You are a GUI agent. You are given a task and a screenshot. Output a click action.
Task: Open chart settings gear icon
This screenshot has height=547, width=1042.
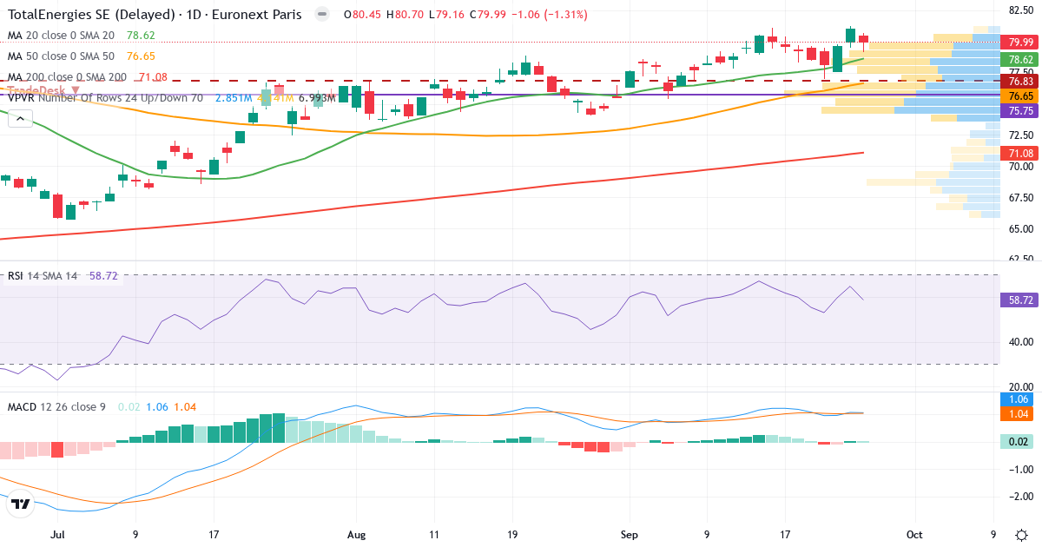1021,535
